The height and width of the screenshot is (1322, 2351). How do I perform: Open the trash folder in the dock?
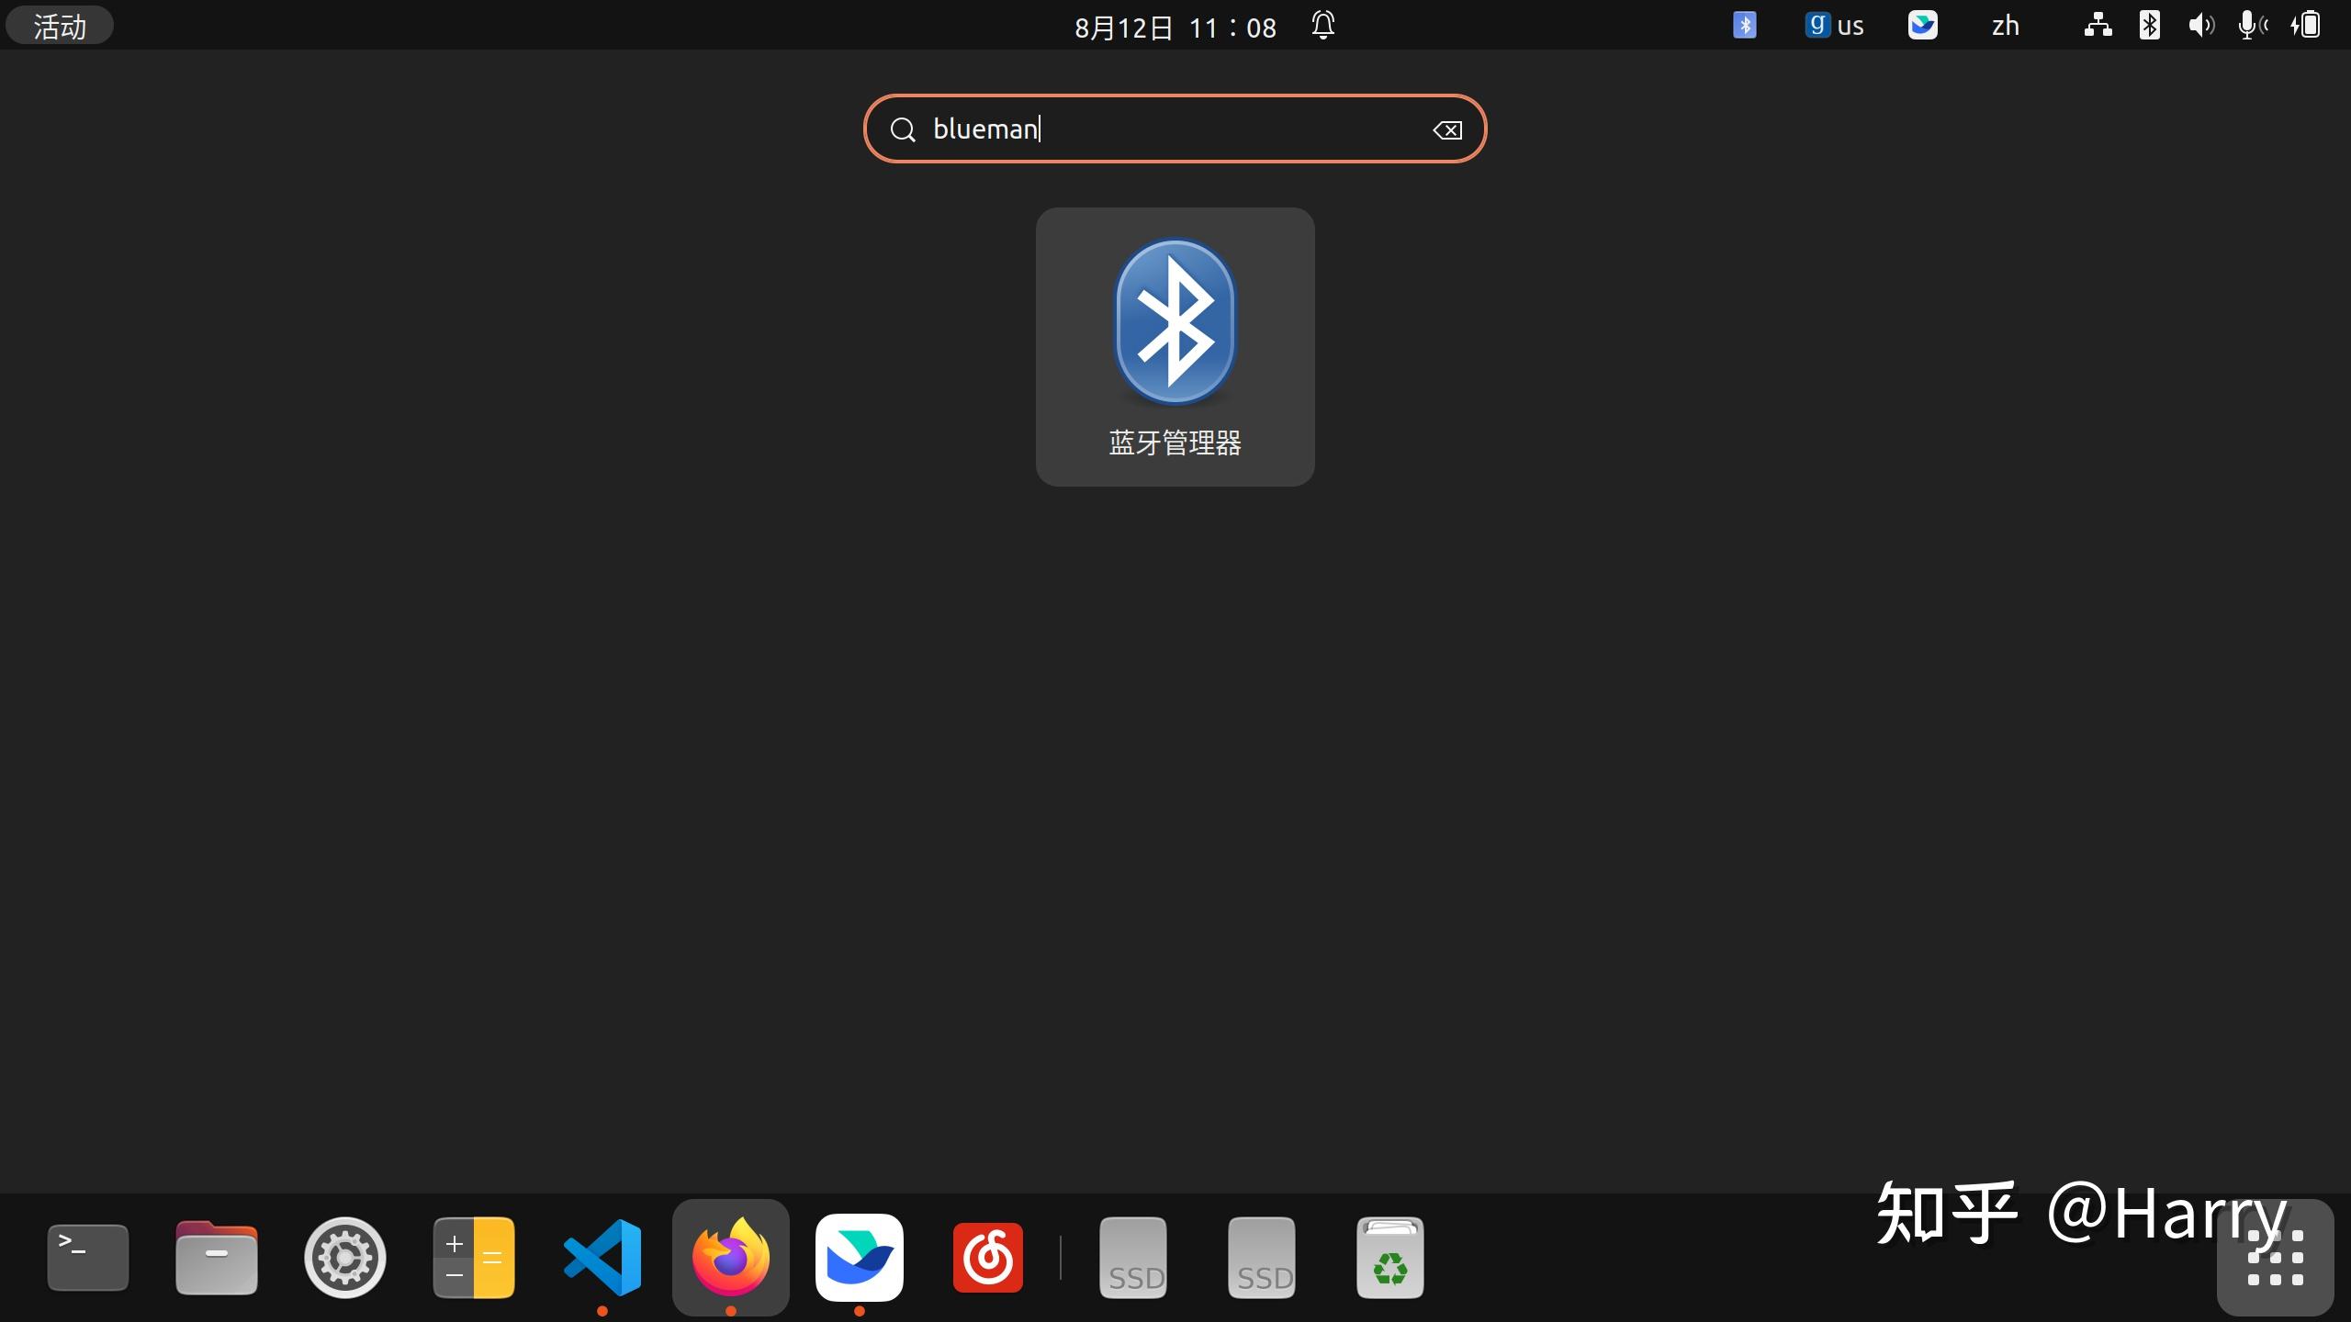click(1389, 1257)
